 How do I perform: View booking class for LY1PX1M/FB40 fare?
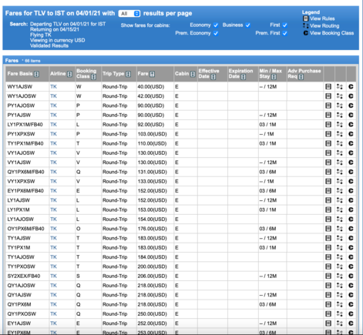pos(351,125)
